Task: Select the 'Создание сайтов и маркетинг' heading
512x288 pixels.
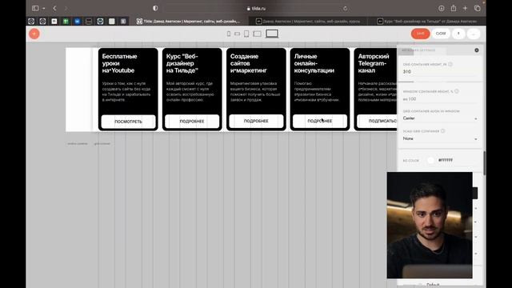Action: pos(249,63)
